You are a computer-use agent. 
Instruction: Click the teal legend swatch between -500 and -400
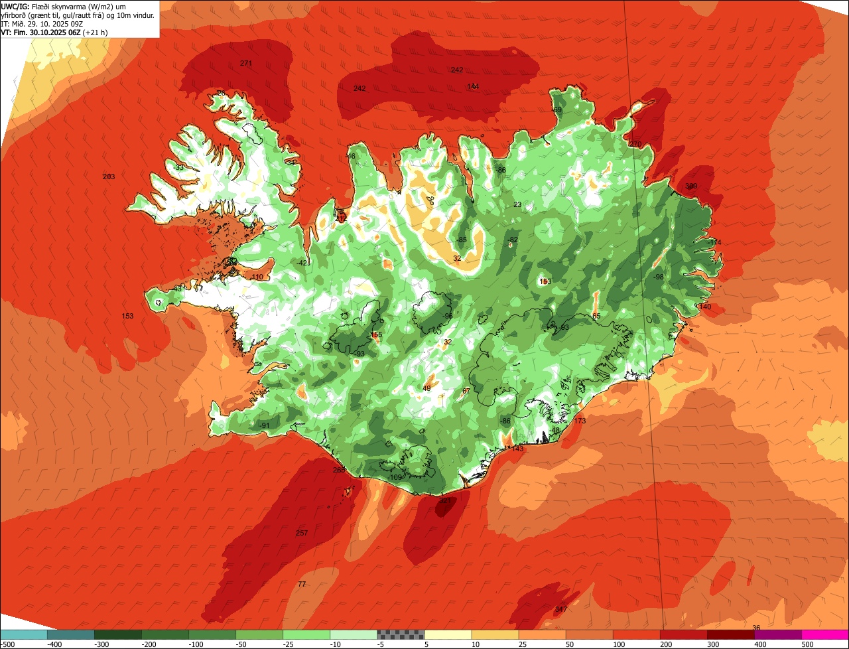click(x=23, y=634)
